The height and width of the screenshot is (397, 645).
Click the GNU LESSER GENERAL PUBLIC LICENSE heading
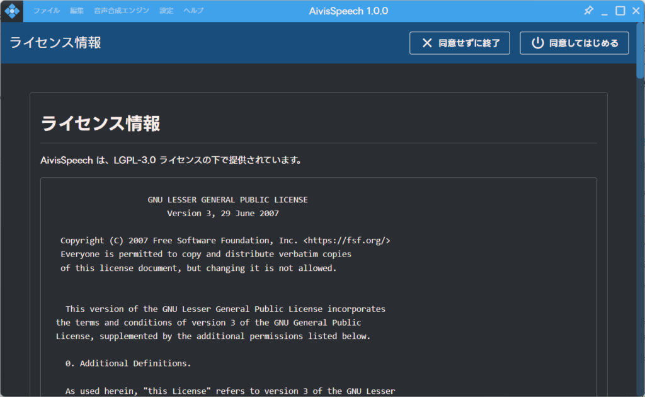[227, 200]
